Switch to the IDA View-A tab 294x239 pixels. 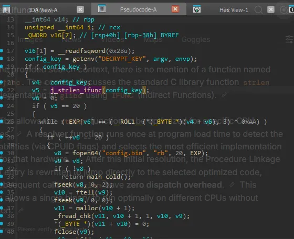43,10
